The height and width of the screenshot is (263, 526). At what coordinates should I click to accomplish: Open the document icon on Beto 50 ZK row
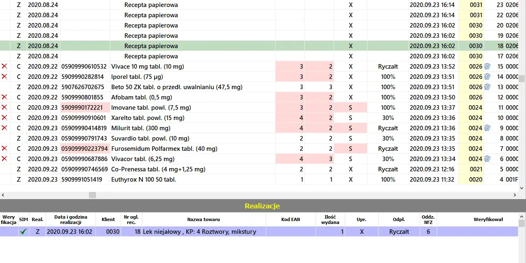pos(487,87)
